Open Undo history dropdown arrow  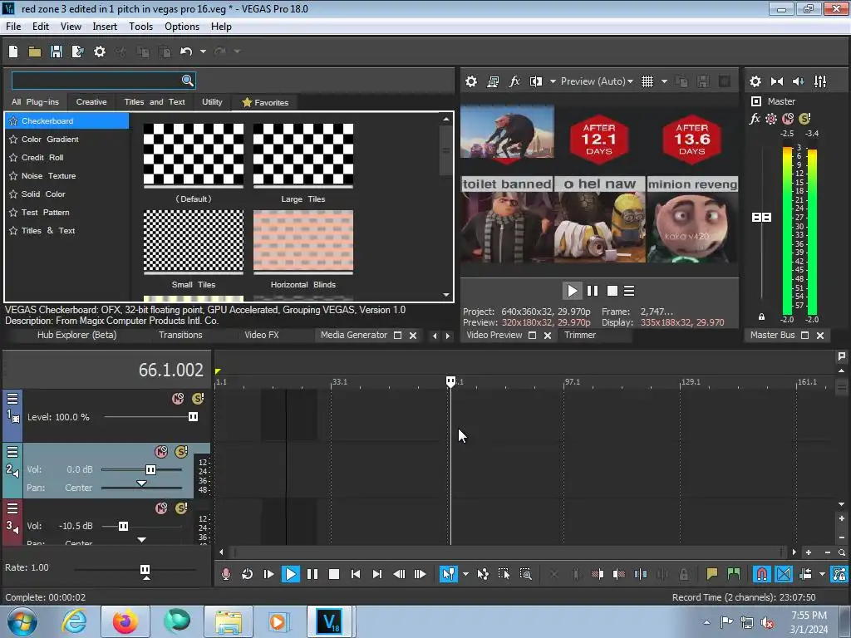click(203, 52)
